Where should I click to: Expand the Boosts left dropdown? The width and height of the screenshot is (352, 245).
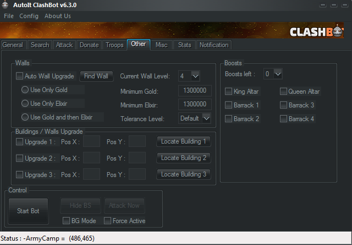(278, 74)
